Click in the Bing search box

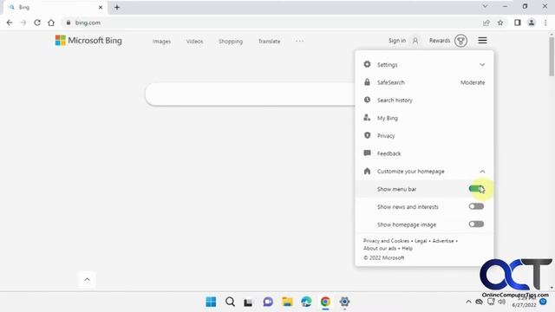click(251, 94)
